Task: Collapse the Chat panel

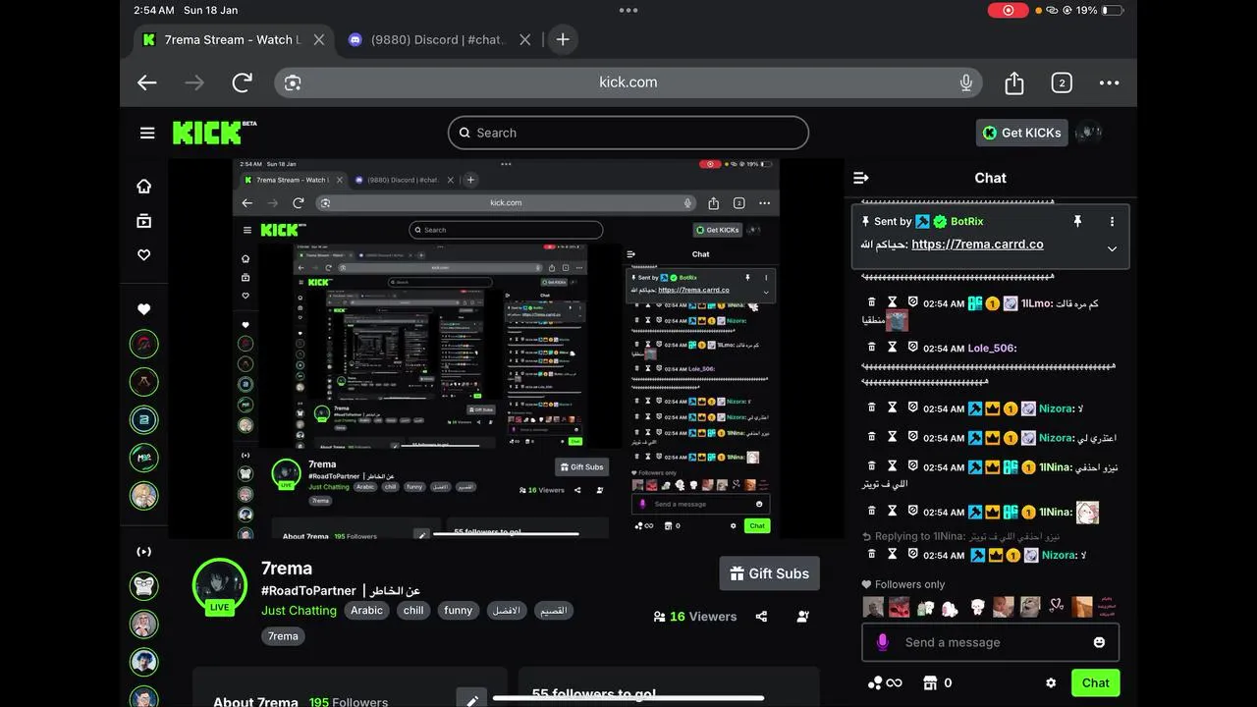Action: (x=861, y=178)
